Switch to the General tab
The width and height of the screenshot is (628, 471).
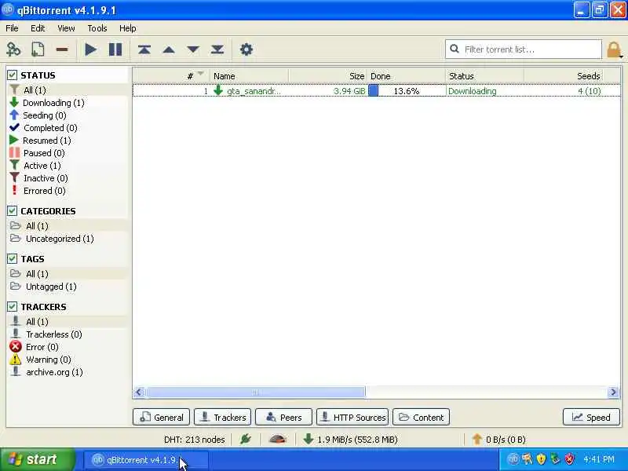coord(161,417)
